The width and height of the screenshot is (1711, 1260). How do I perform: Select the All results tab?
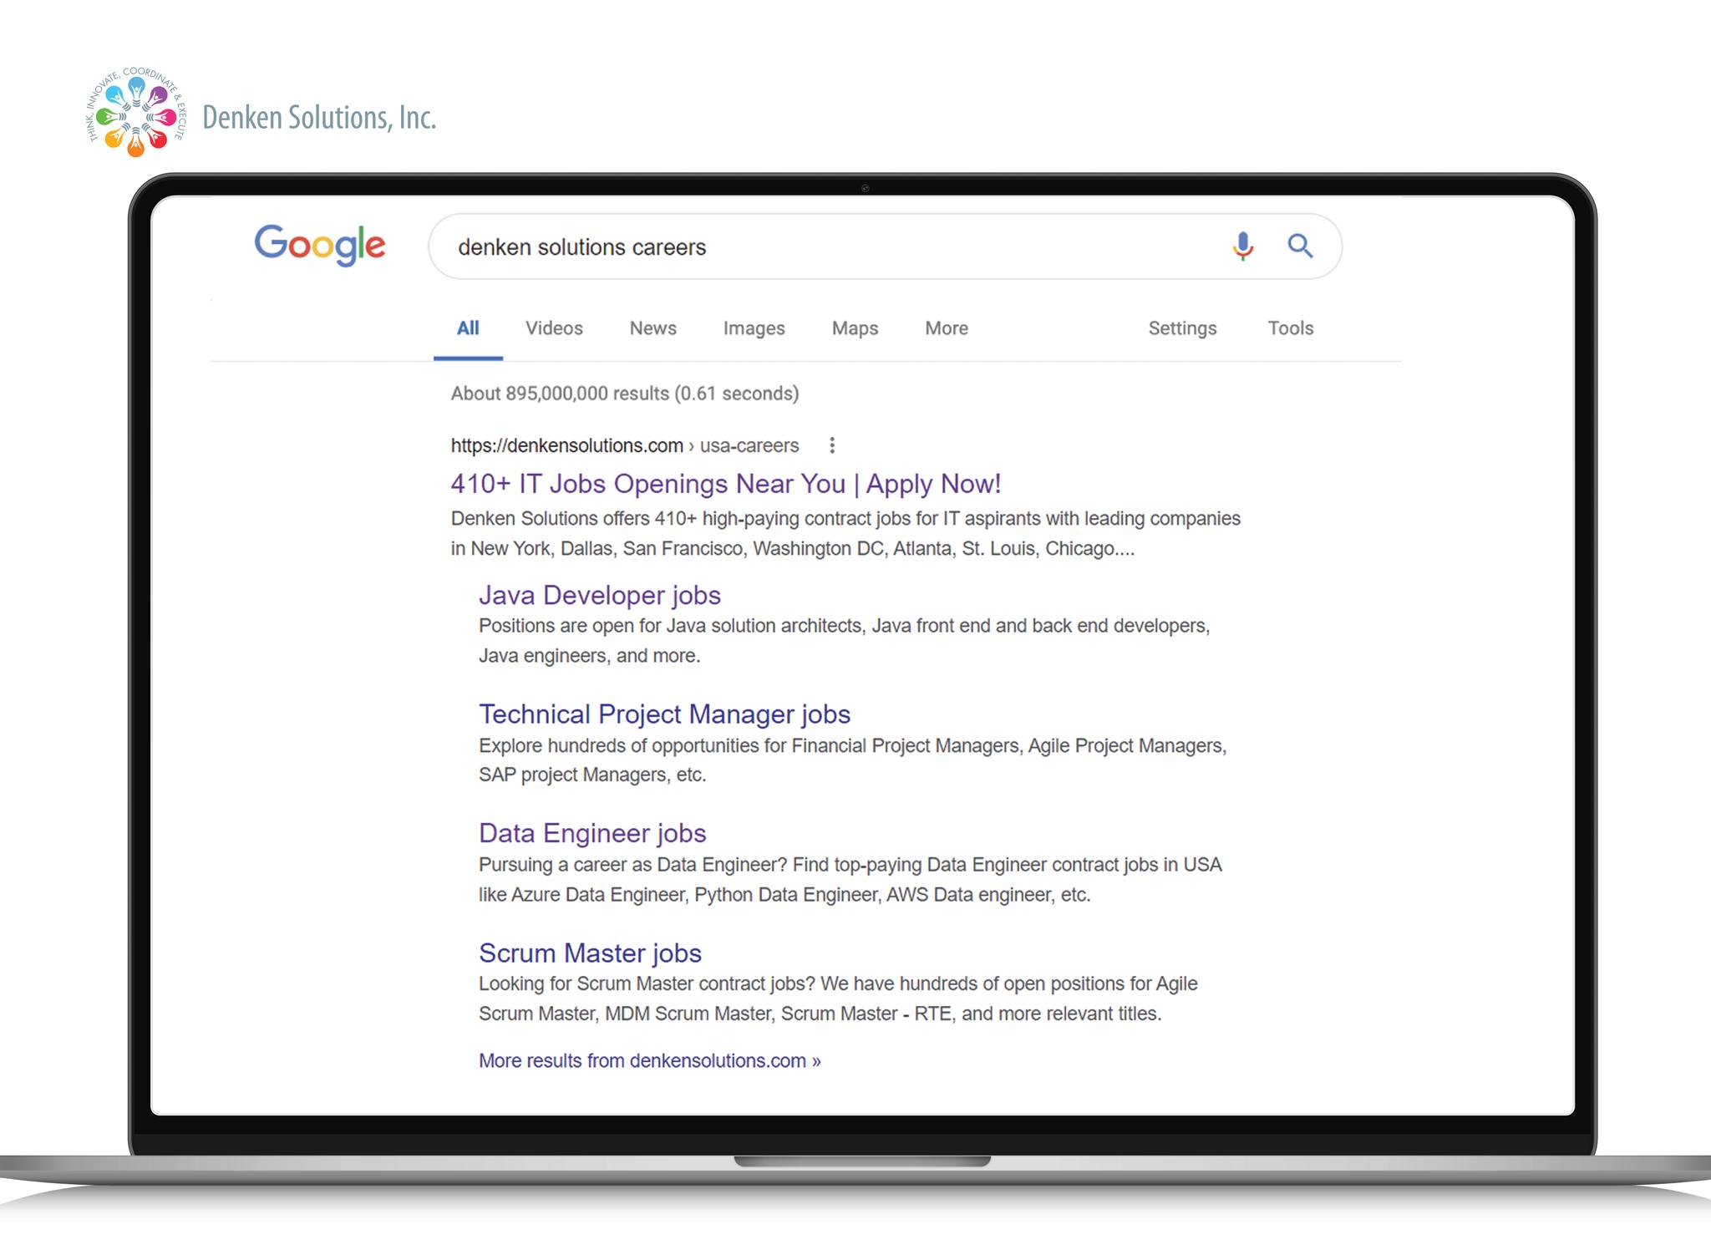click(x=468, y=328)
